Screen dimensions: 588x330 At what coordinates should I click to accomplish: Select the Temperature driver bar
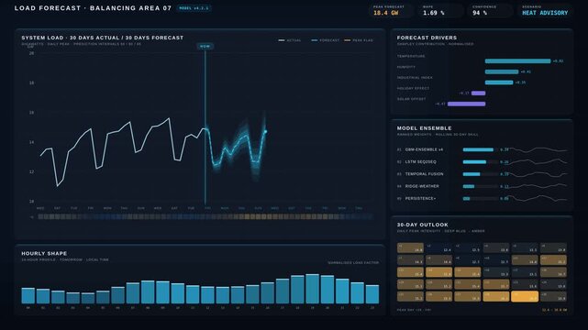517,61
